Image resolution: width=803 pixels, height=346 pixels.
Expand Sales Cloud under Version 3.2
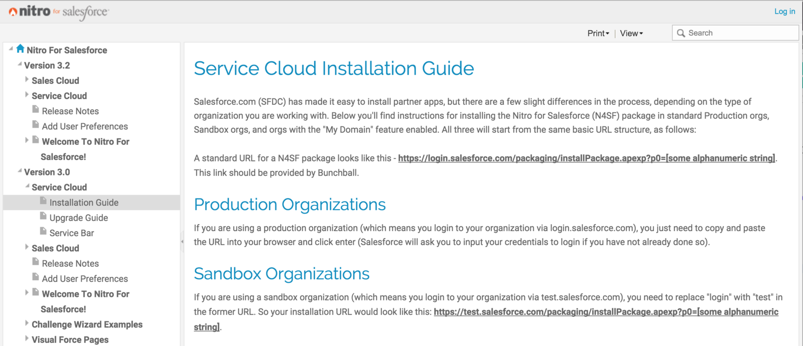tap(27, 79)
